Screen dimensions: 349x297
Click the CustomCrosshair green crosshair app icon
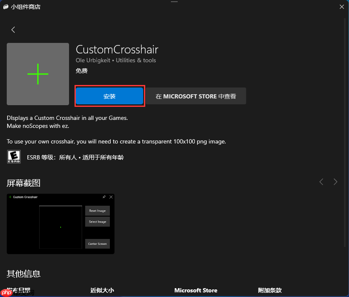[38, 74]
